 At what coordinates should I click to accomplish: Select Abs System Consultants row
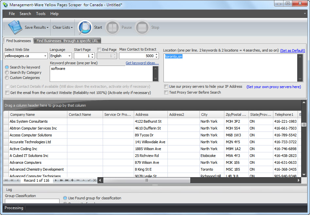point(152,121)
